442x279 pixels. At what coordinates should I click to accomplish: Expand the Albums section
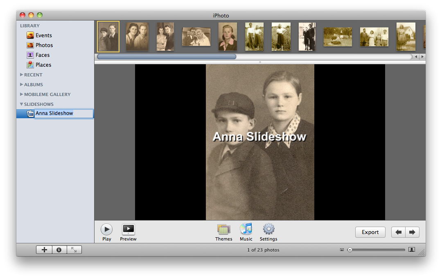[x=22, y=85]
